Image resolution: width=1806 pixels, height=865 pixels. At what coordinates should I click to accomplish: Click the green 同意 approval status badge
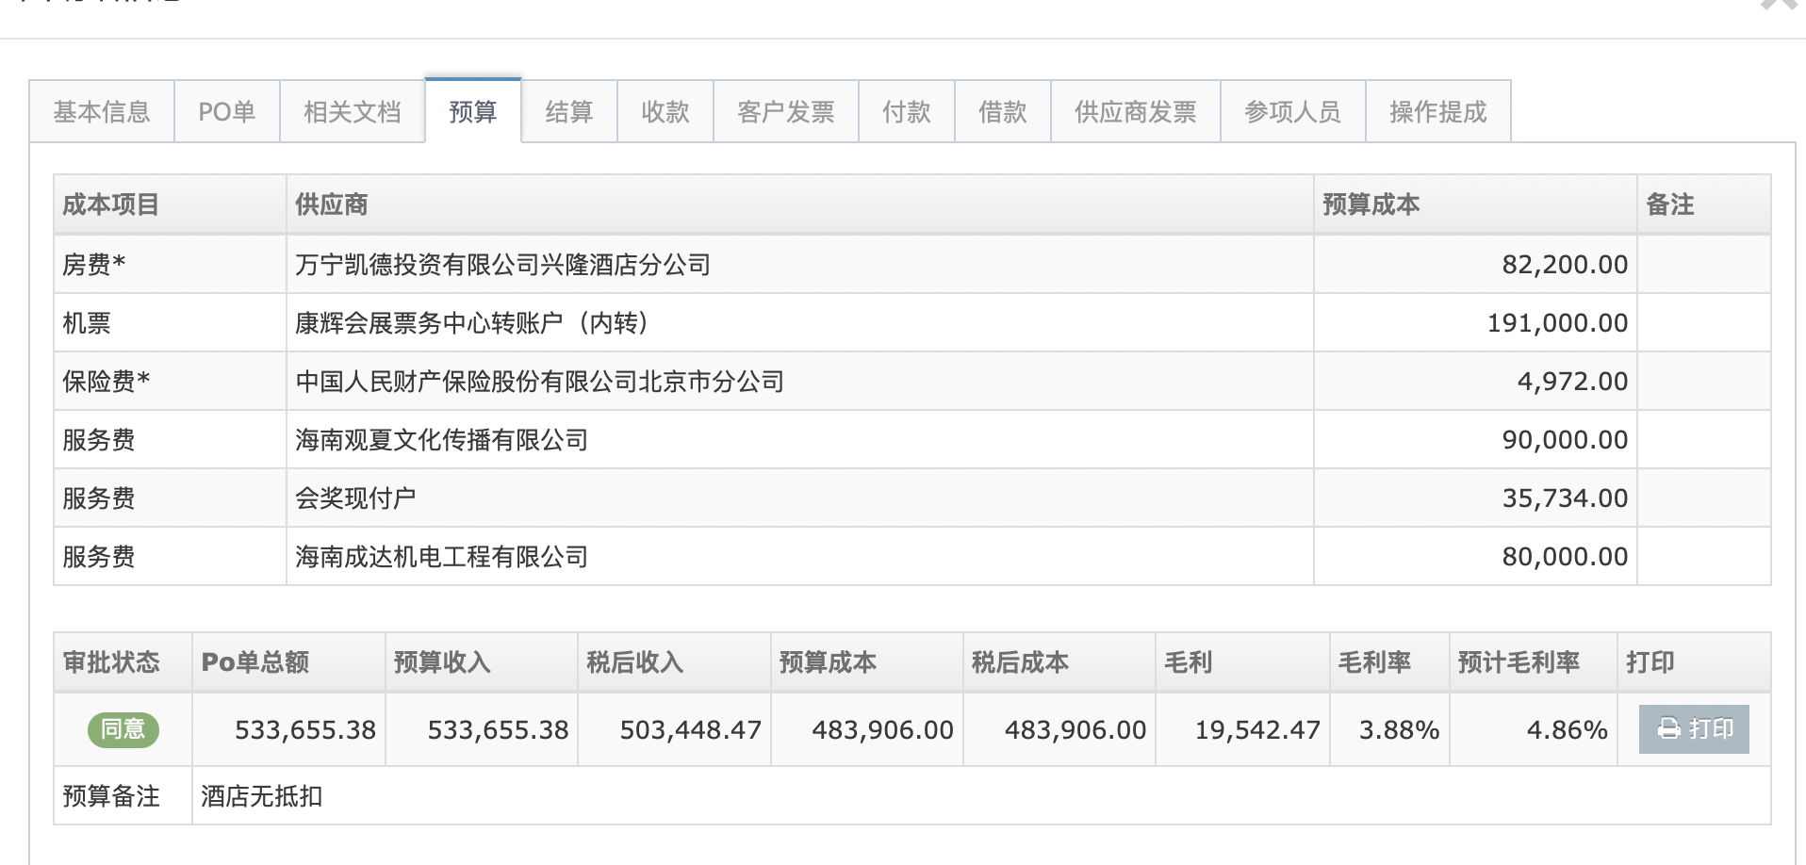click(x=123, y=729)
